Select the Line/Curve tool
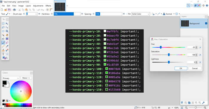Viewport: 209px width, 109px height. point(7,54)
